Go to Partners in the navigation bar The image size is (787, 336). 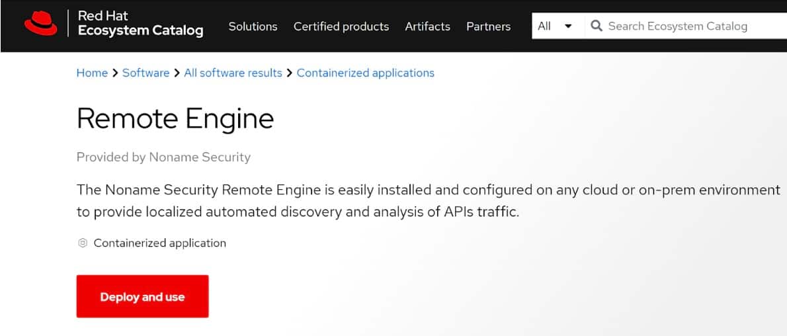point(488,26)
